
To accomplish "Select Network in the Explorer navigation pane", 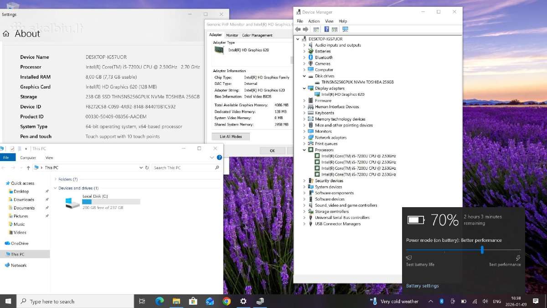I will point(19,265).
